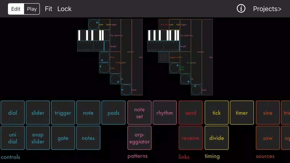Image resolution: width=290 pixels, height=163 pixels.
Task: Add a note set pattern block
Action: click(139, 112)
